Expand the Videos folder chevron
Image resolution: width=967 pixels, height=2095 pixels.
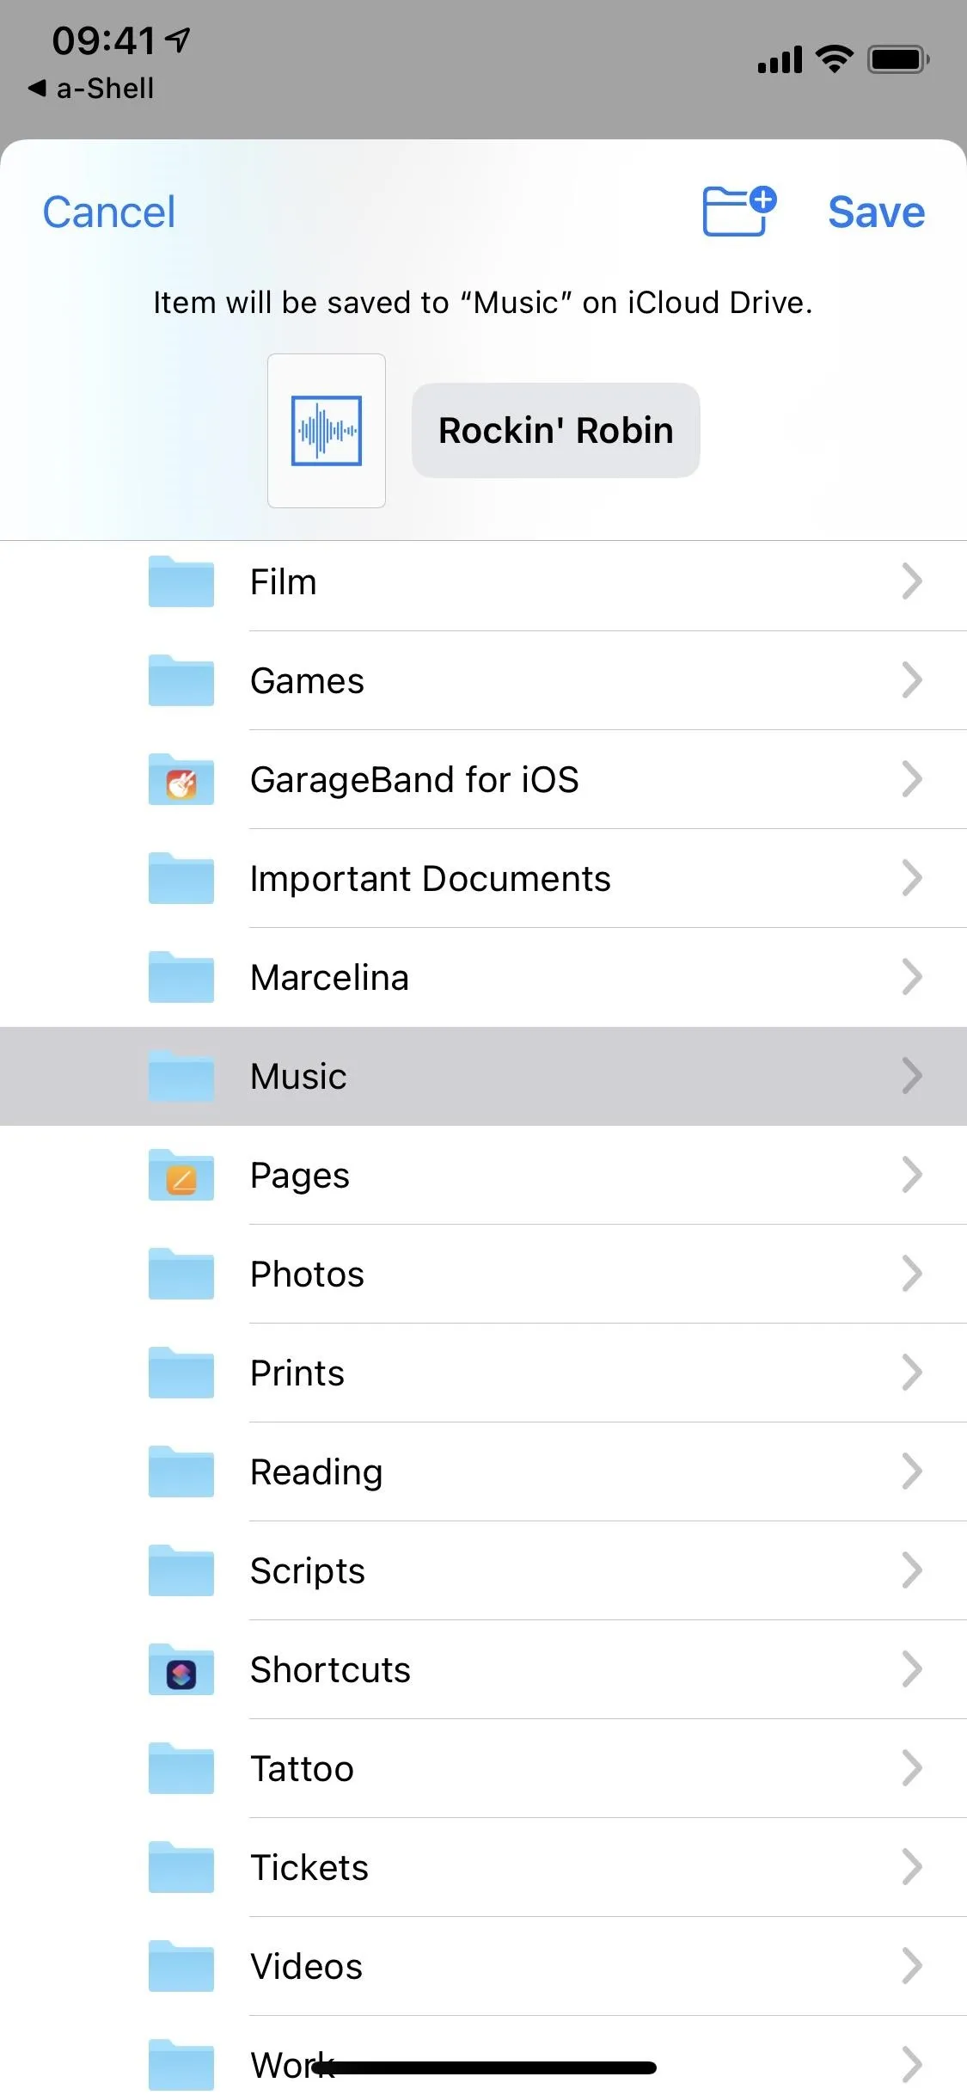pos(912,1966)
